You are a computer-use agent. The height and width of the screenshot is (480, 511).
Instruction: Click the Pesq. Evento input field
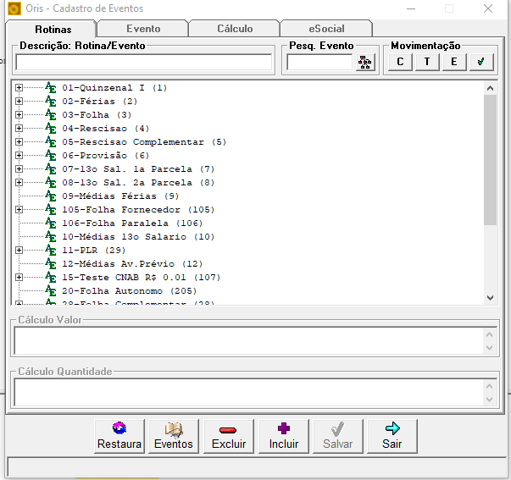[x=319, y=62]
